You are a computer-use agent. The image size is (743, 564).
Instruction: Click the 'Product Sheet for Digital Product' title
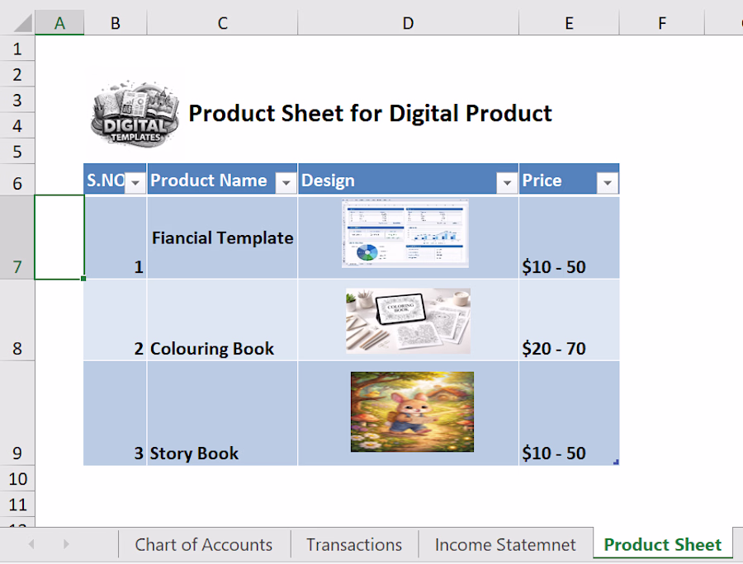370,114
